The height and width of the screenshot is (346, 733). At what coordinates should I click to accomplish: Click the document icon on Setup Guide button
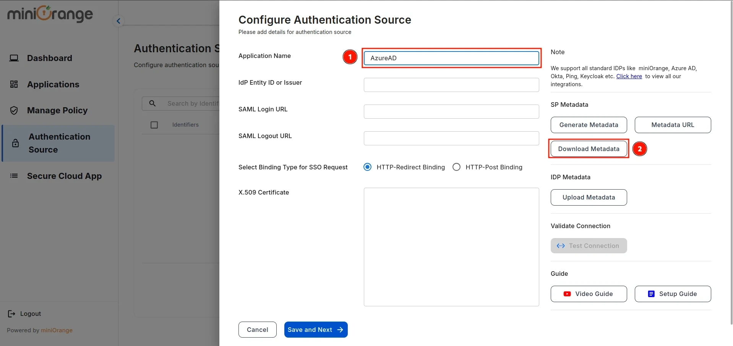point(650,294)
